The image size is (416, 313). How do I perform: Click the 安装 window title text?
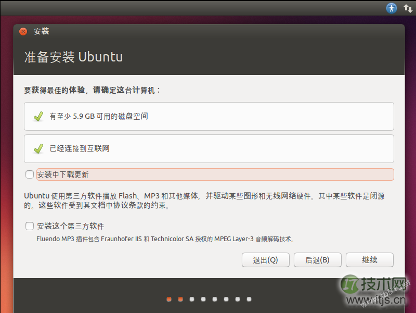coord(42,31)
